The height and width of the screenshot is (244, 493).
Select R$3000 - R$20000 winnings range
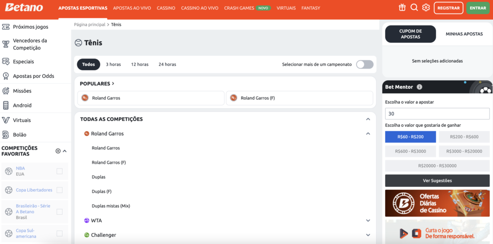click(464, 151)
